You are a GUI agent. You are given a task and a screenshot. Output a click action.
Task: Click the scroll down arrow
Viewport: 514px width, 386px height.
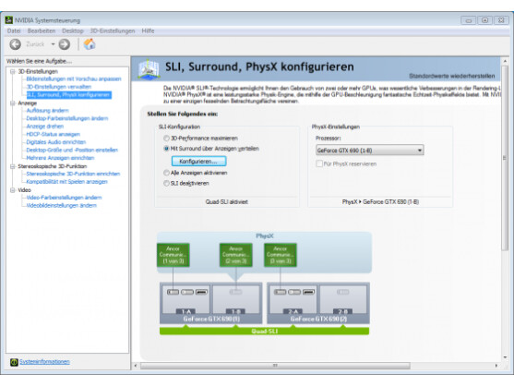point(505,357)
